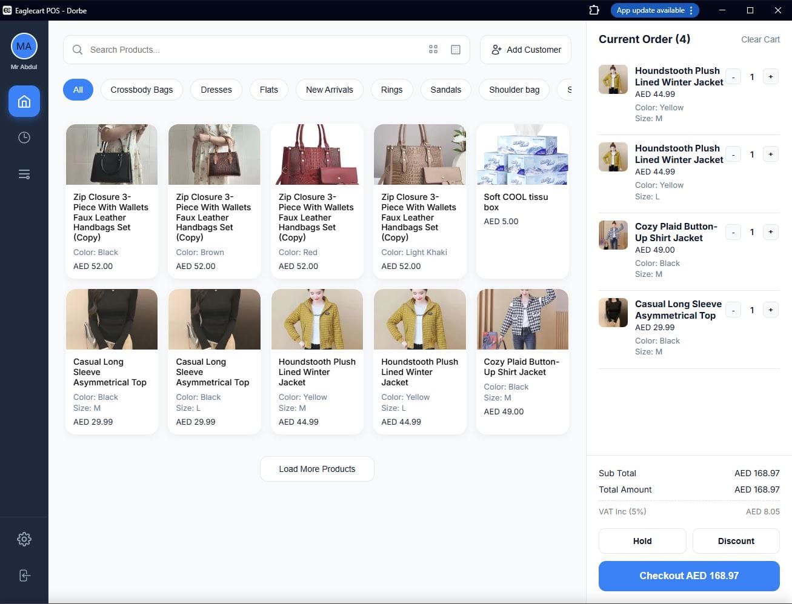The width and height of the screenshot is (792, 604).
Task: Click Load More Products button
Action: click(x=317, y=469)
